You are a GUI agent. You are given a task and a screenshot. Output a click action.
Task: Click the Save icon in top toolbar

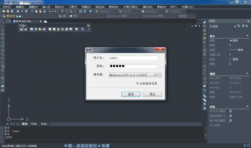[x=12, y=11]
